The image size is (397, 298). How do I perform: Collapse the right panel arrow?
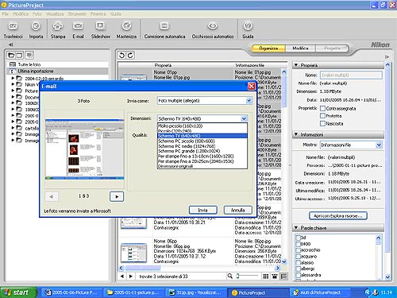click(387, 56)
